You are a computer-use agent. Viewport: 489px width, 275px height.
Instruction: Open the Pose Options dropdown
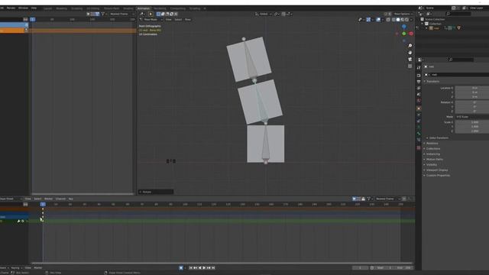coord(403,14)
